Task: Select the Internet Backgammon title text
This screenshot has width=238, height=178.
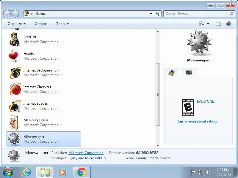Action: click(x=41, y=70)
